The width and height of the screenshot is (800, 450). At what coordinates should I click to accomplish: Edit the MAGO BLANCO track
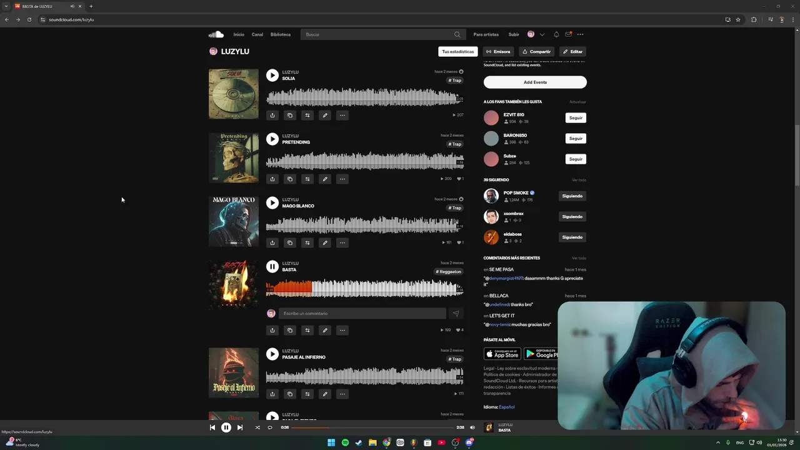coord(324,242)
